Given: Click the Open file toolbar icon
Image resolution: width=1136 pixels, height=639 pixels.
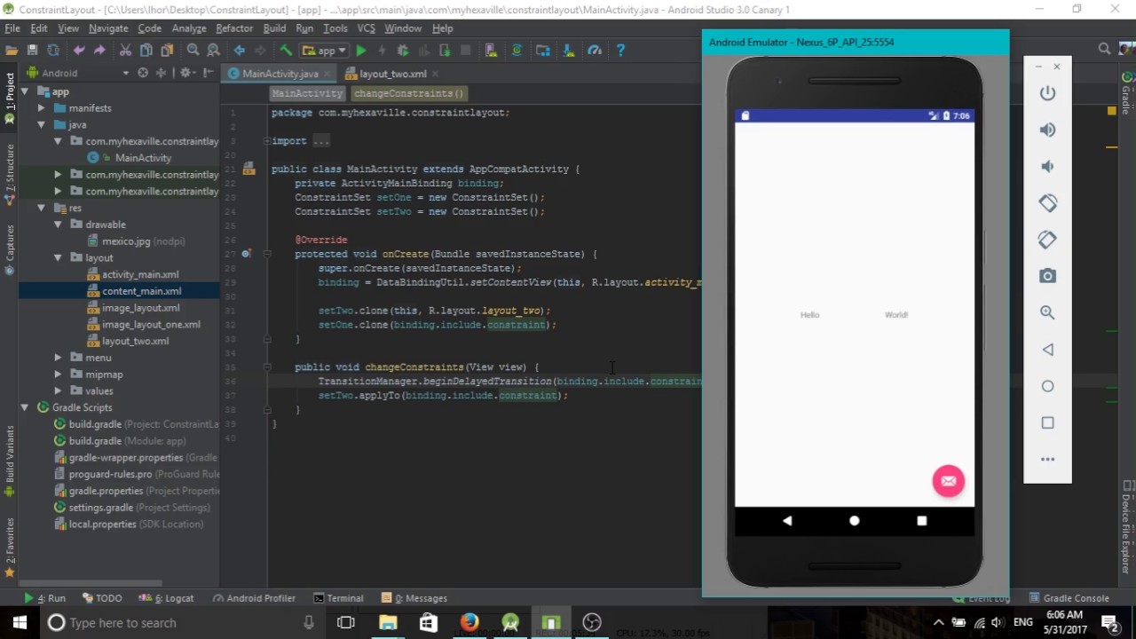Looking at the screenshot, I should pyautogui.click(x=12, y=51).
